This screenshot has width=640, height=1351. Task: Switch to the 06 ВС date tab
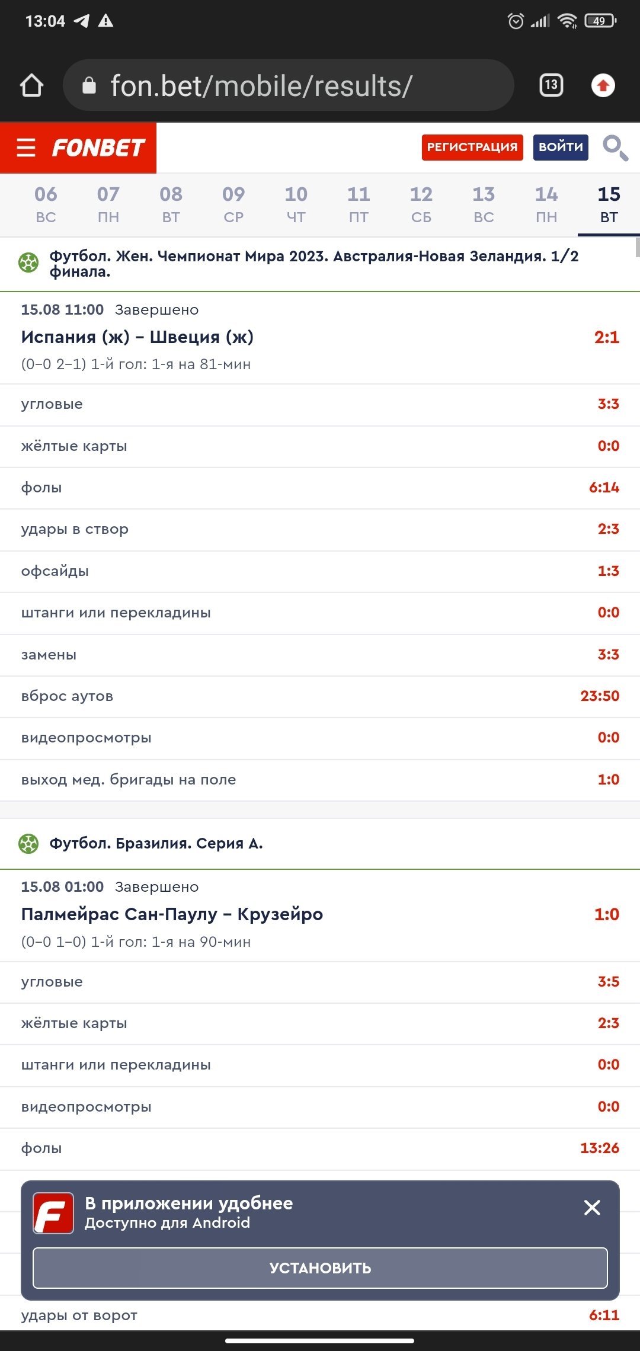46,204
